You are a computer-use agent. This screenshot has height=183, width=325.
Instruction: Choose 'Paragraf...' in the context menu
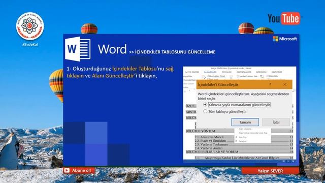tap(243, 141)
